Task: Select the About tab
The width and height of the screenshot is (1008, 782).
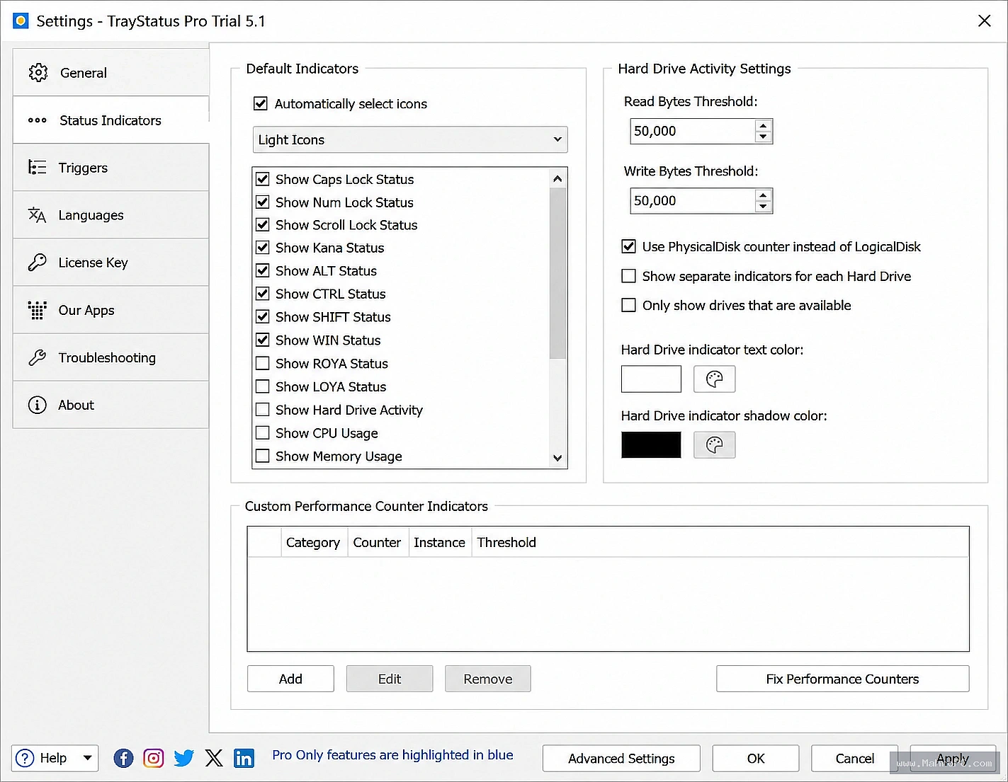Action: click(111, 405)
